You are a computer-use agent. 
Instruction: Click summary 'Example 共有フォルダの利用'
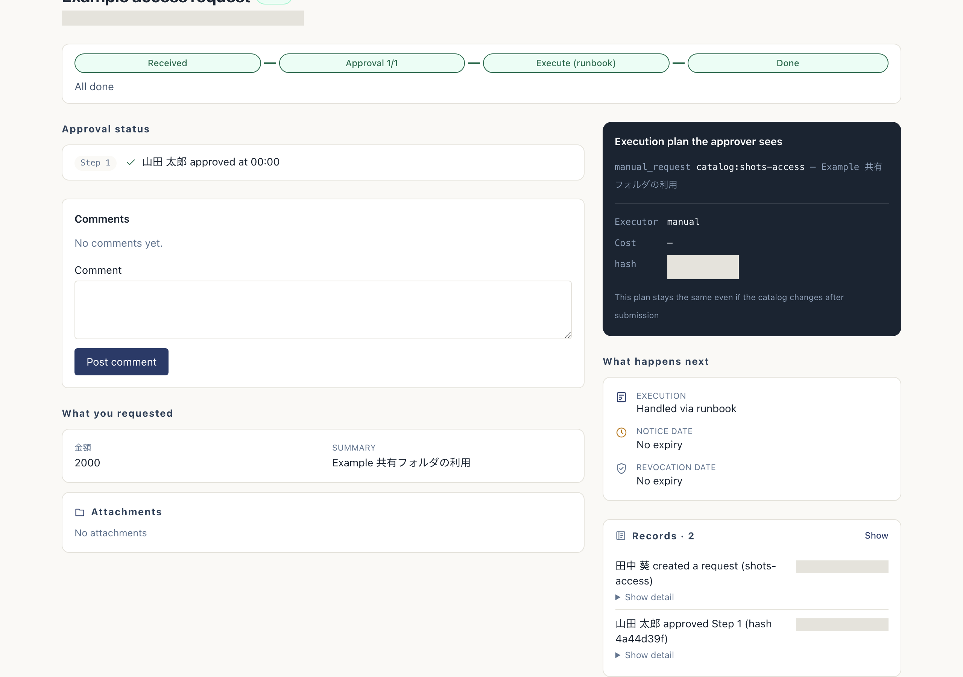401,463
